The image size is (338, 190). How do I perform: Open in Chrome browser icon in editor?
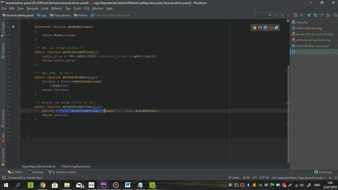click(x=255, y=27)
